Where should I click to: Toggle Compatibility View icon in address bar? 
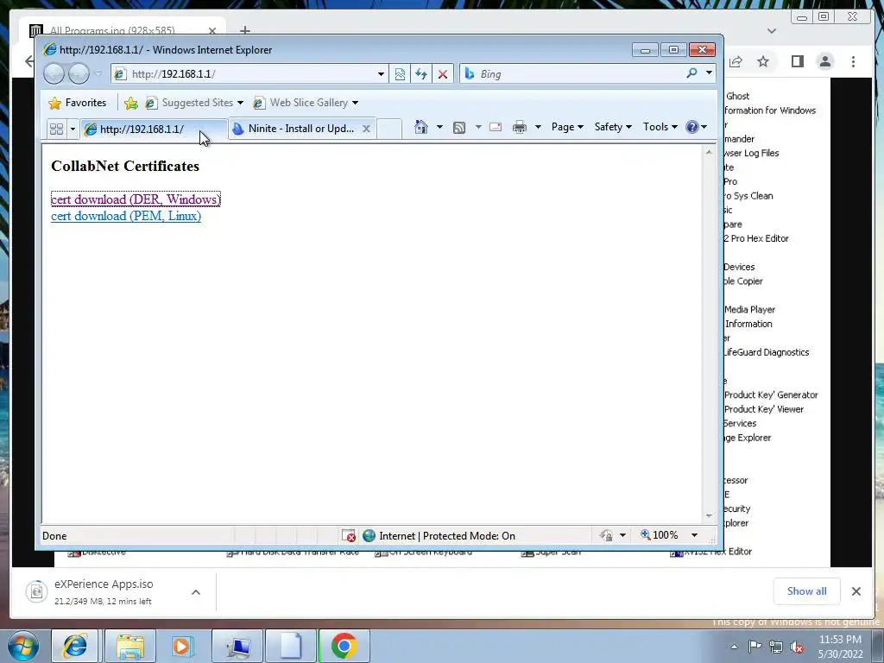(400, 74)
